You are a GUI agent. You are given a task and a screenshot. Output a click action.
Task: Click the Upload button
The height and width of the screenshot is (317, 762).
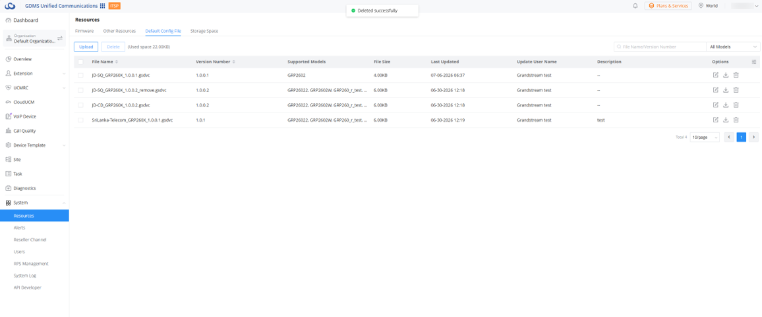(86, 47)
